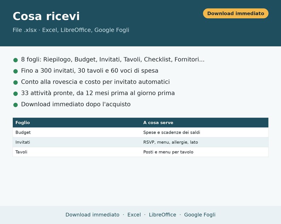Select the Budget table cell

(76, 132)
